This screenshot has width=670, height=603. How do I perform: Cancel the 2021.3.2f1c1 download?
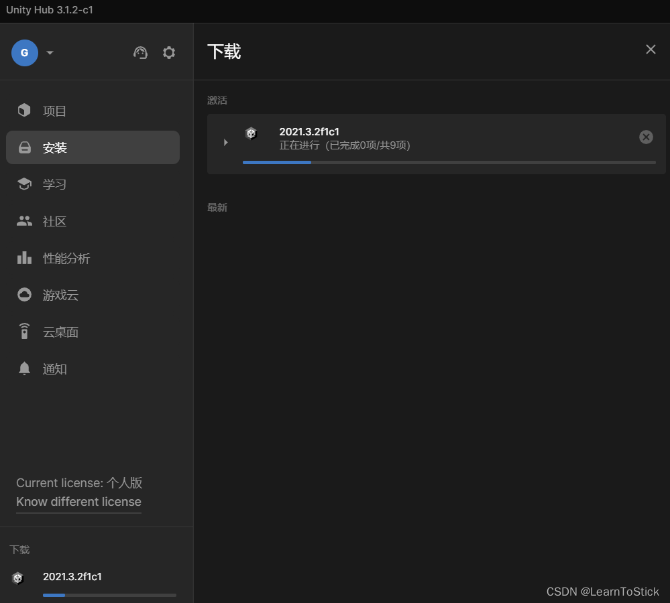(646, 137)
